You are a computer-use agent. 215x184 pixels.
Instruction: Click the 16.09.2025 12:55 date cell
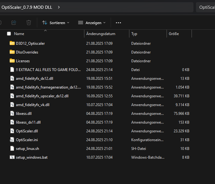point(99,96)
